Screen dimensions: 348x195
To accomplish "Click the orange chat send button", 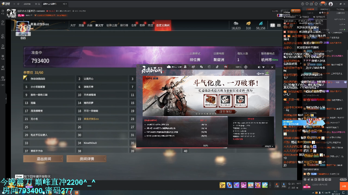I will coord(344,186).
